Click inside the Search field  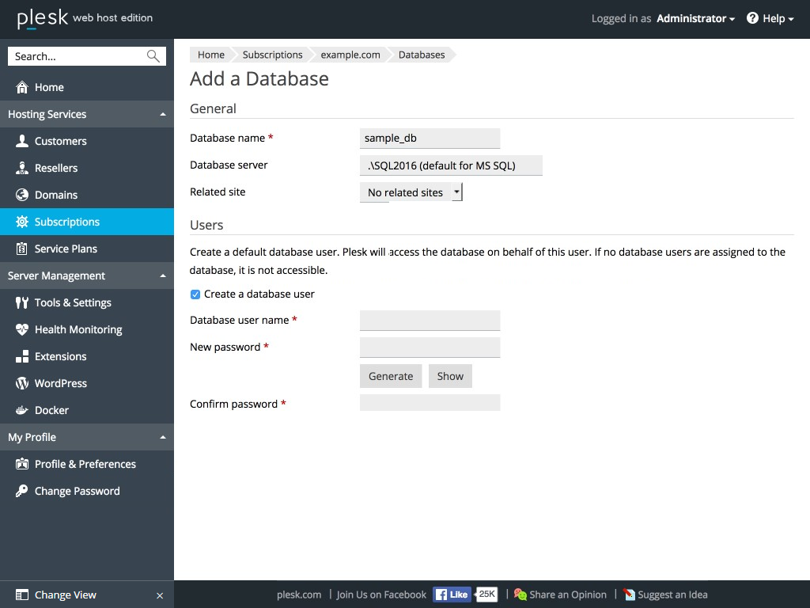pos(79,55)
